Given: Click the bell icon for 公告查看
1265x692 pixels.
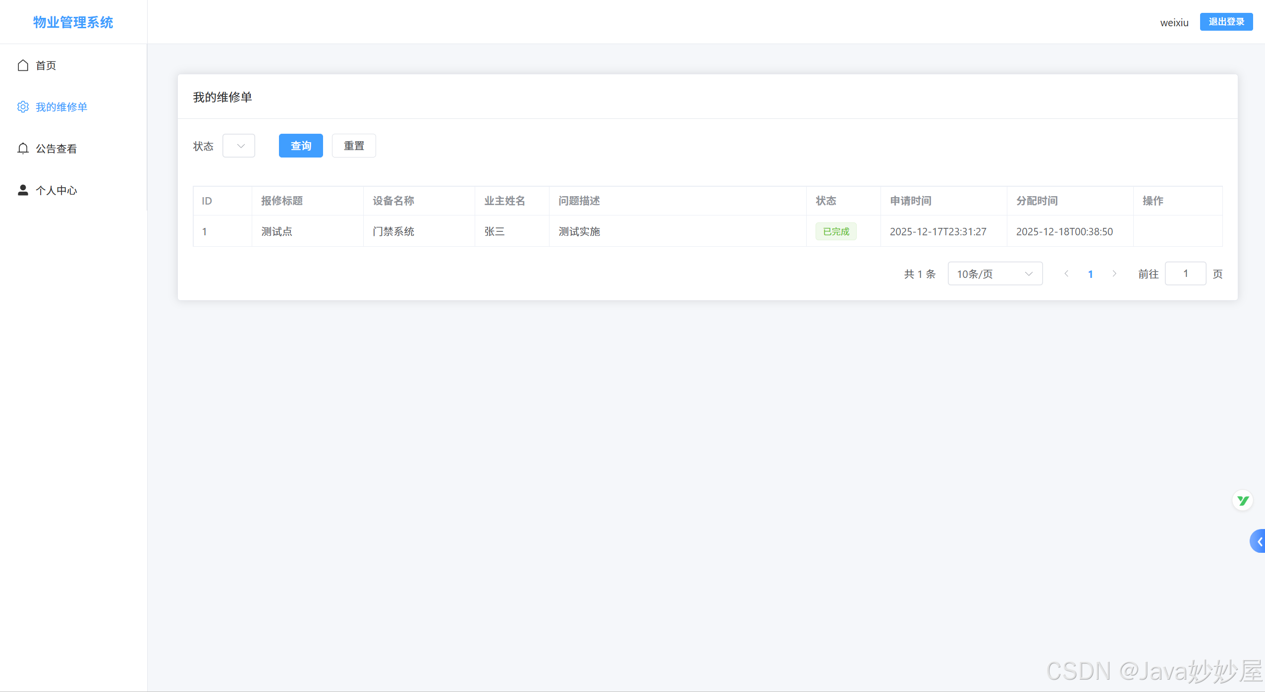Looking at the screenshot, I should pyautogui.click(x=23, y=149).
